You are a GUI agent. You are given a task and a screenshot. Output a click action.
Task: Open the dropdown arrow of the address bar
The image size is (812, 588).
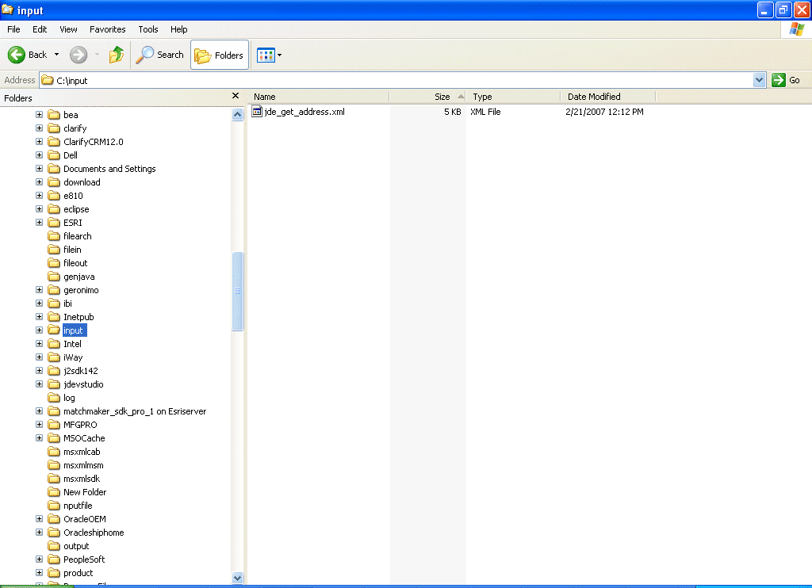(759, 80)
